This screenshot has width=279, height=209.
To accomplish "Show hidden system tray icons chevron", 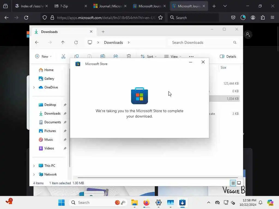I will [208, 202].
